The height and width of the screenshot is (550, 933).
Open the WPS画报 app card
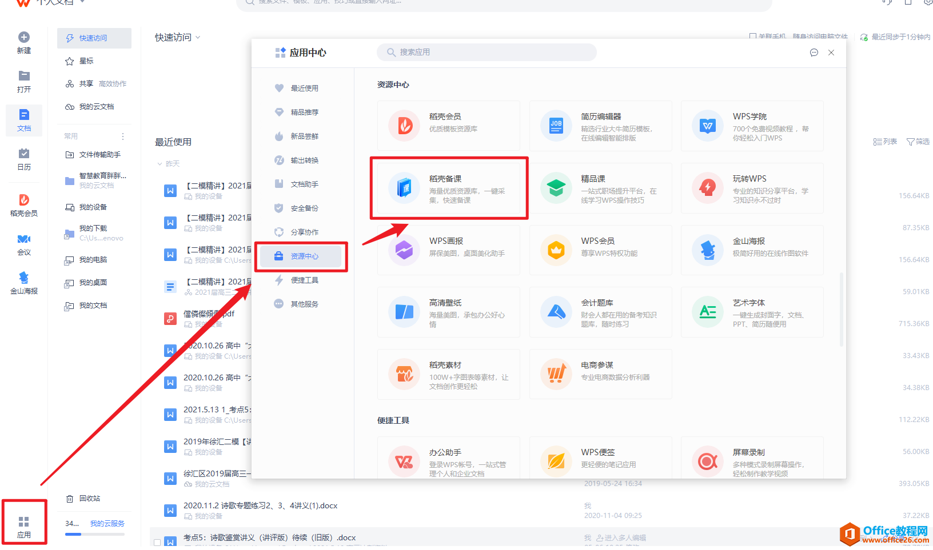pyautogui.click(x=449, y=250)
